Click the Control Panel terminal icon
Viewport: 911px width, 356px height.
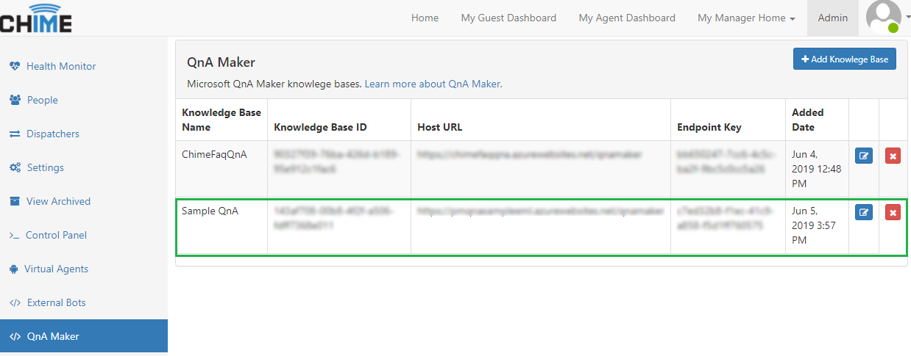14,235
